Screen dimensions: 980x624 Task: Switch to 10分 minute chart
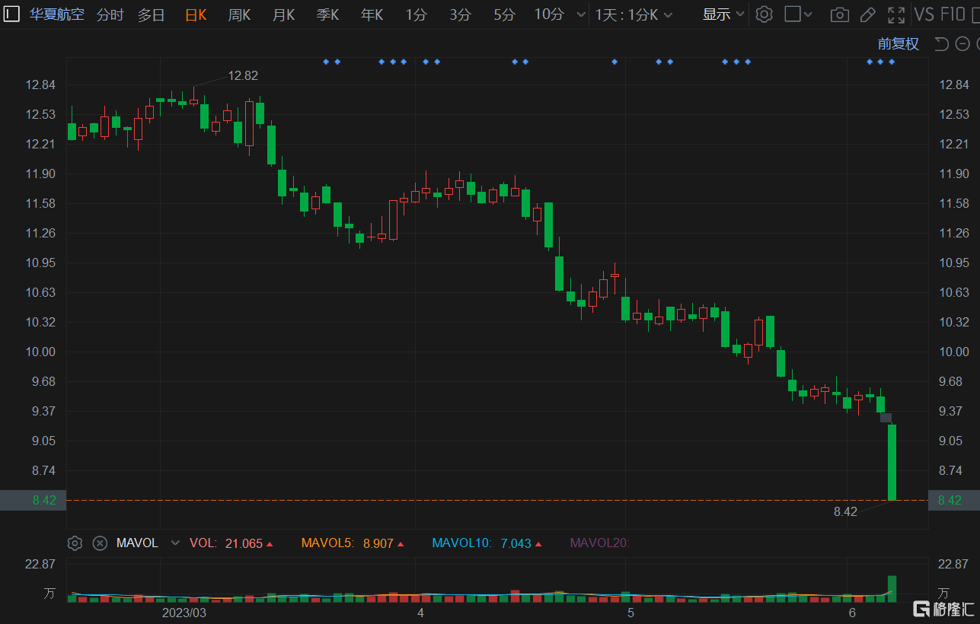(549, 14)
